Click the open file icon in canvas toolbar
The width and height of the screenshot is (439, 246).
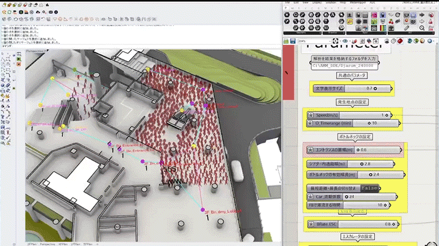tap(286, 41)
